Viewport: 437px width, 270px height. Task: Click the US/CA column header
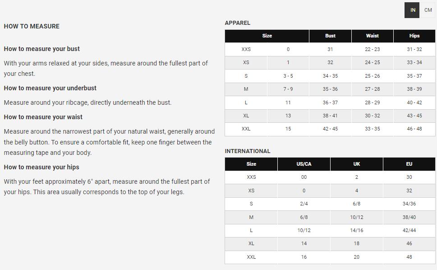tap(304, 164)
